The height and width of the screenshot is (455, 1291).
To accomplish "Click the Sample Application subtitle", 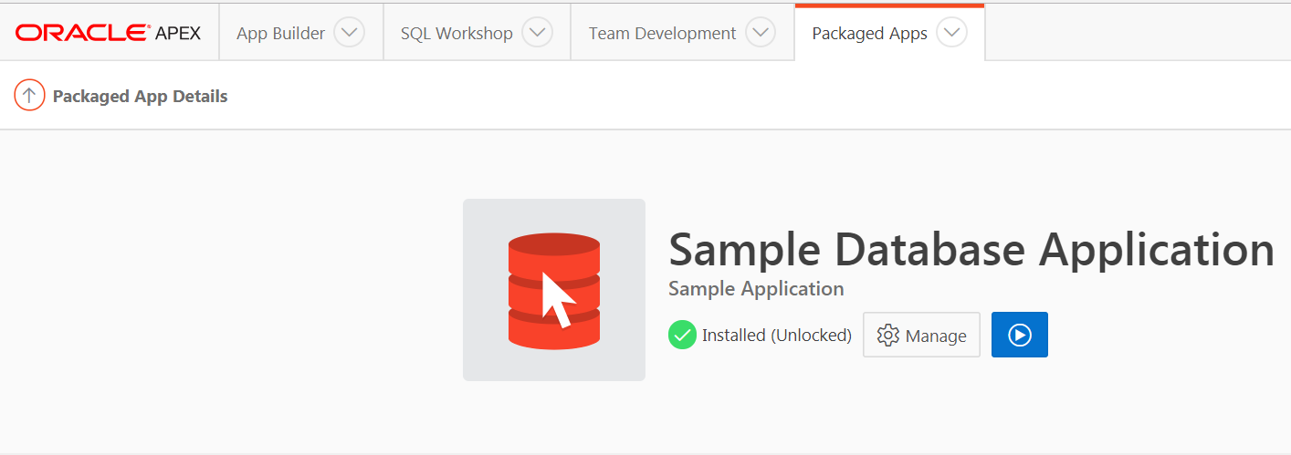I will 756,289.
